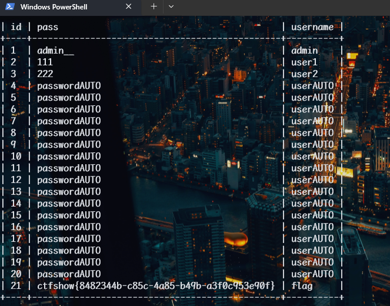This screenshot has width=390, height=306.
Task: Click userAUTO in row id 20
Action: (x=312, y=274)
